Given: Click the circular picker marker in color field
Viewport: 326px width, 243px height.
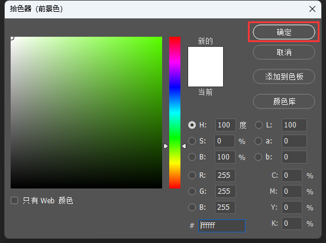Looking at the screenshot, I should [x=12, y=38].
